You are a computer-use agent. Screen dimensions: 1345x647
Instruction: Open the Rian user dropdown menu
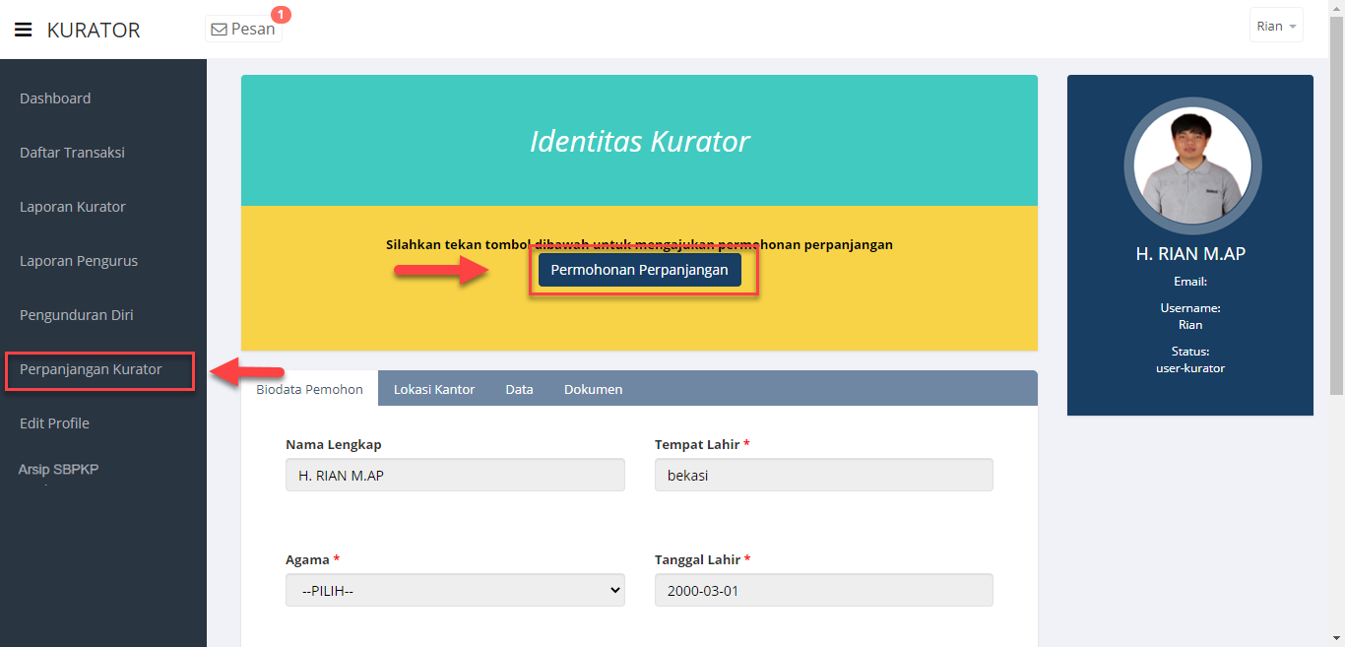[1276, 26]
